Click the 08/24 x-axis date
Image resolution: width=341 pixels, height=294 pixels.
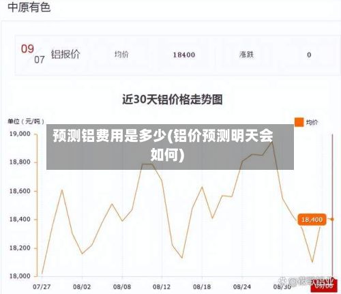242,286
